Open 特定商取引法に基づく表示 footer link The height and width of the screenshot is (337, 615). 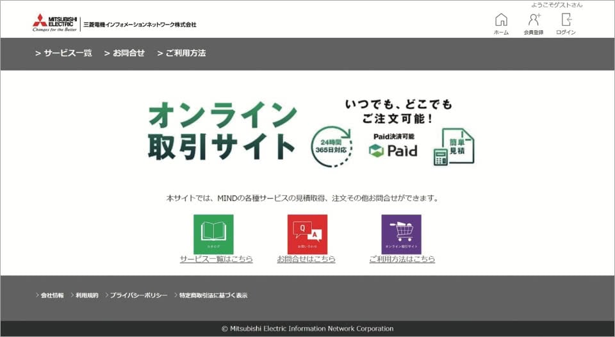213,295
